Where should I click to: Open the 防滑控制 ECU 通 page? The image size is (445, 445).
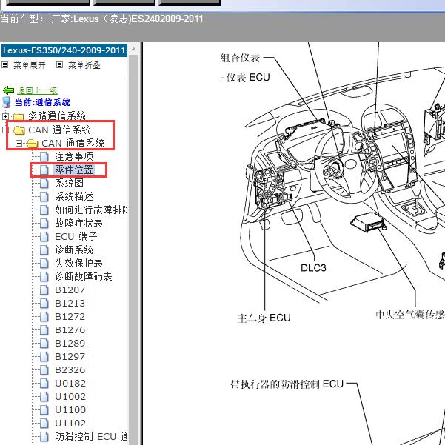91,437
